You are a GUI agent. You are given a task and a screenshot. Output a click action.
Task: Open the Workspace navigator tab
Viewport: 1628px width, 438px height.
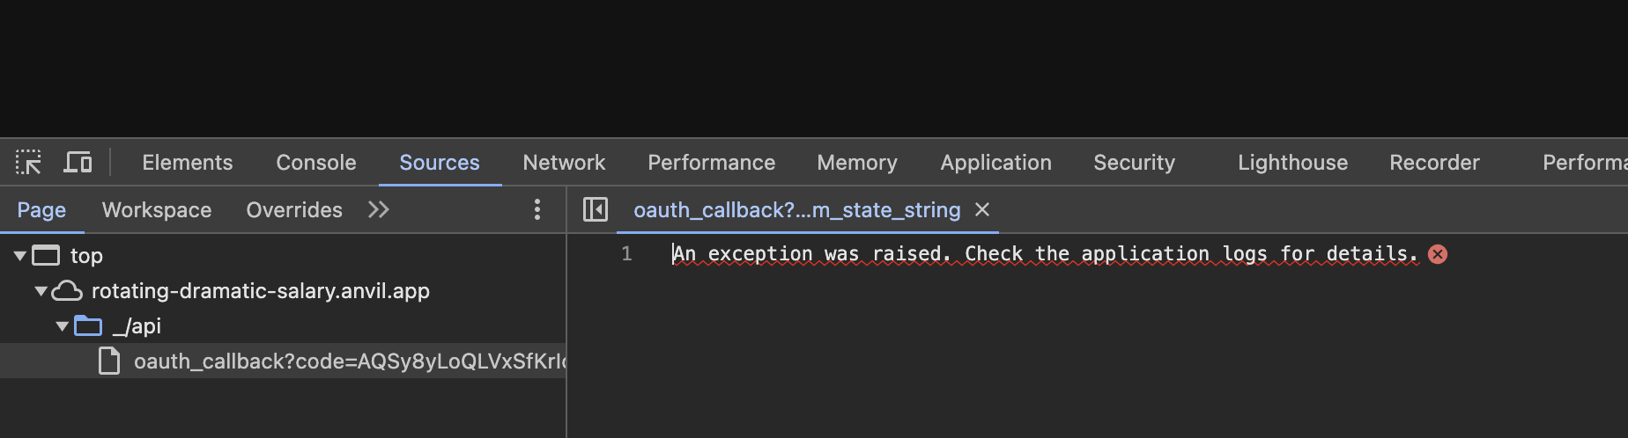(x=157, y=210)
